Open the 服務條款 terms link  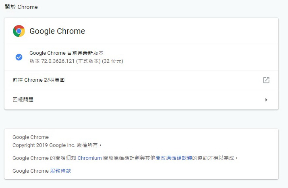60,171
